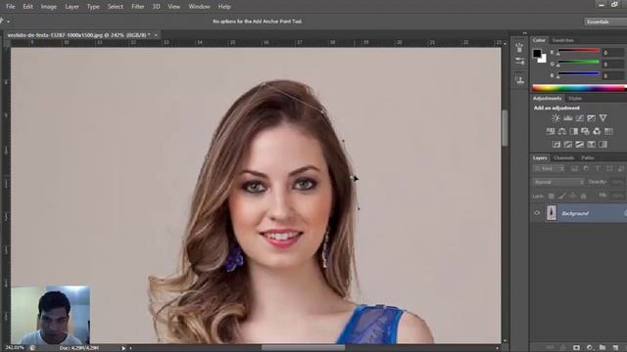Image resolution: width=627 pixels, height=352 pixels.
Task: Open the Essentials workspace dropdown
Action: point(605,22)
